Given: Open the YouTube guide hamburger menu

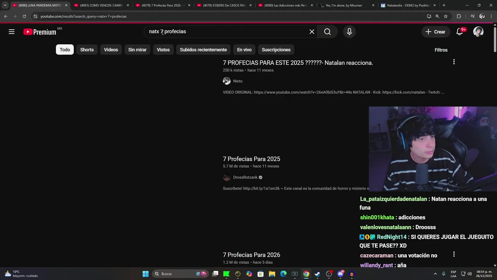Looking at the screenshot, I should pos(12,32).
